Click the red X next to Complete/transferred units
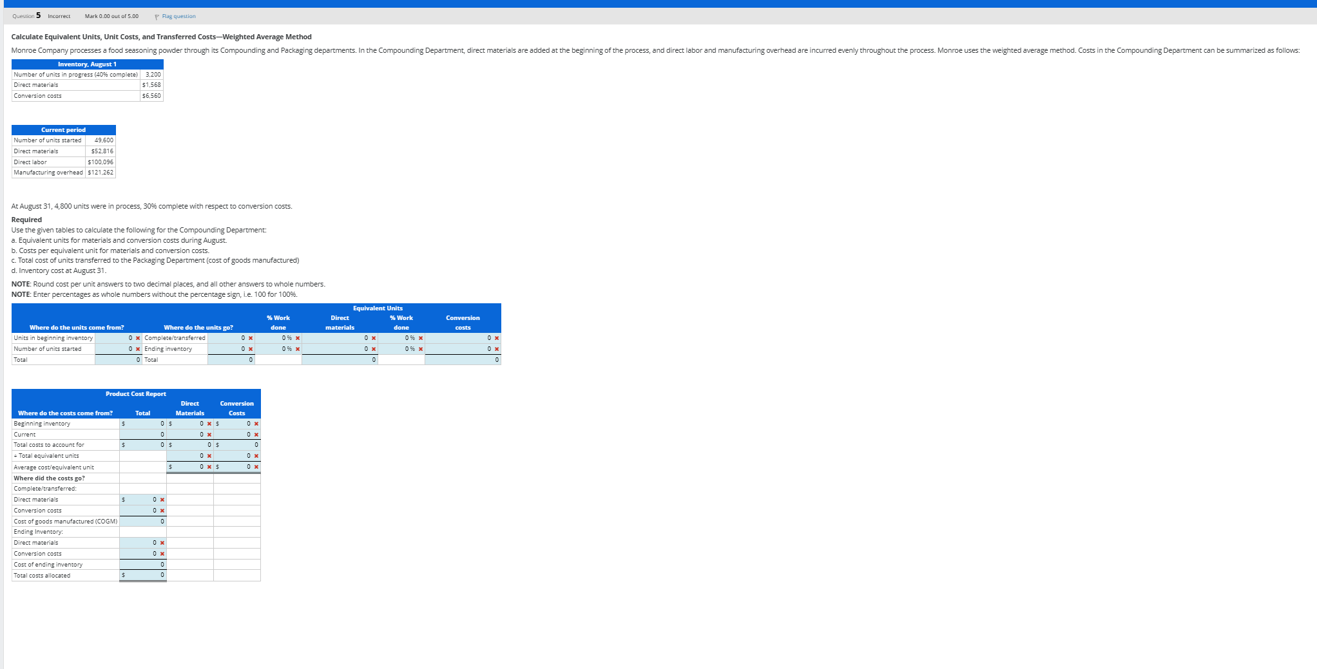 251,337
